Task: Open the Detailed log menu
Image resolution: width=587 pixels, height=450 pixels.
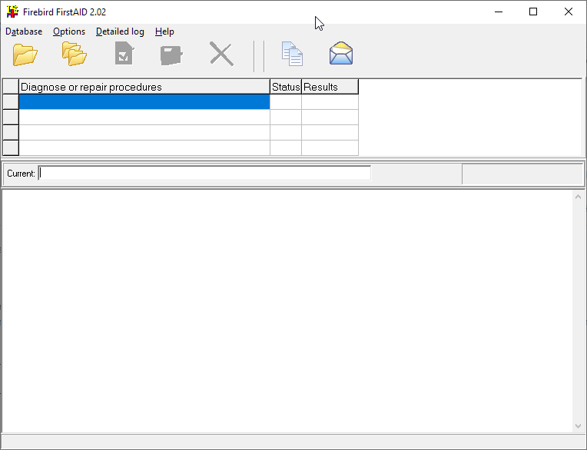Action: [120, 31]
